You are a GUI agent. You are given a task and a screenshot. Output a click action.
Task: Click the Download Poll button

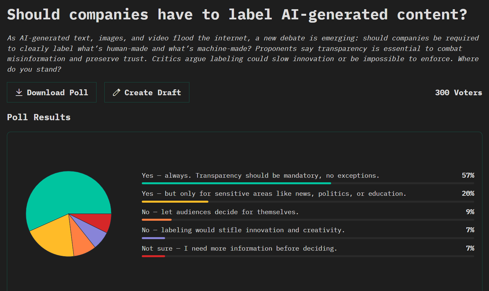[x=52, y=92]
